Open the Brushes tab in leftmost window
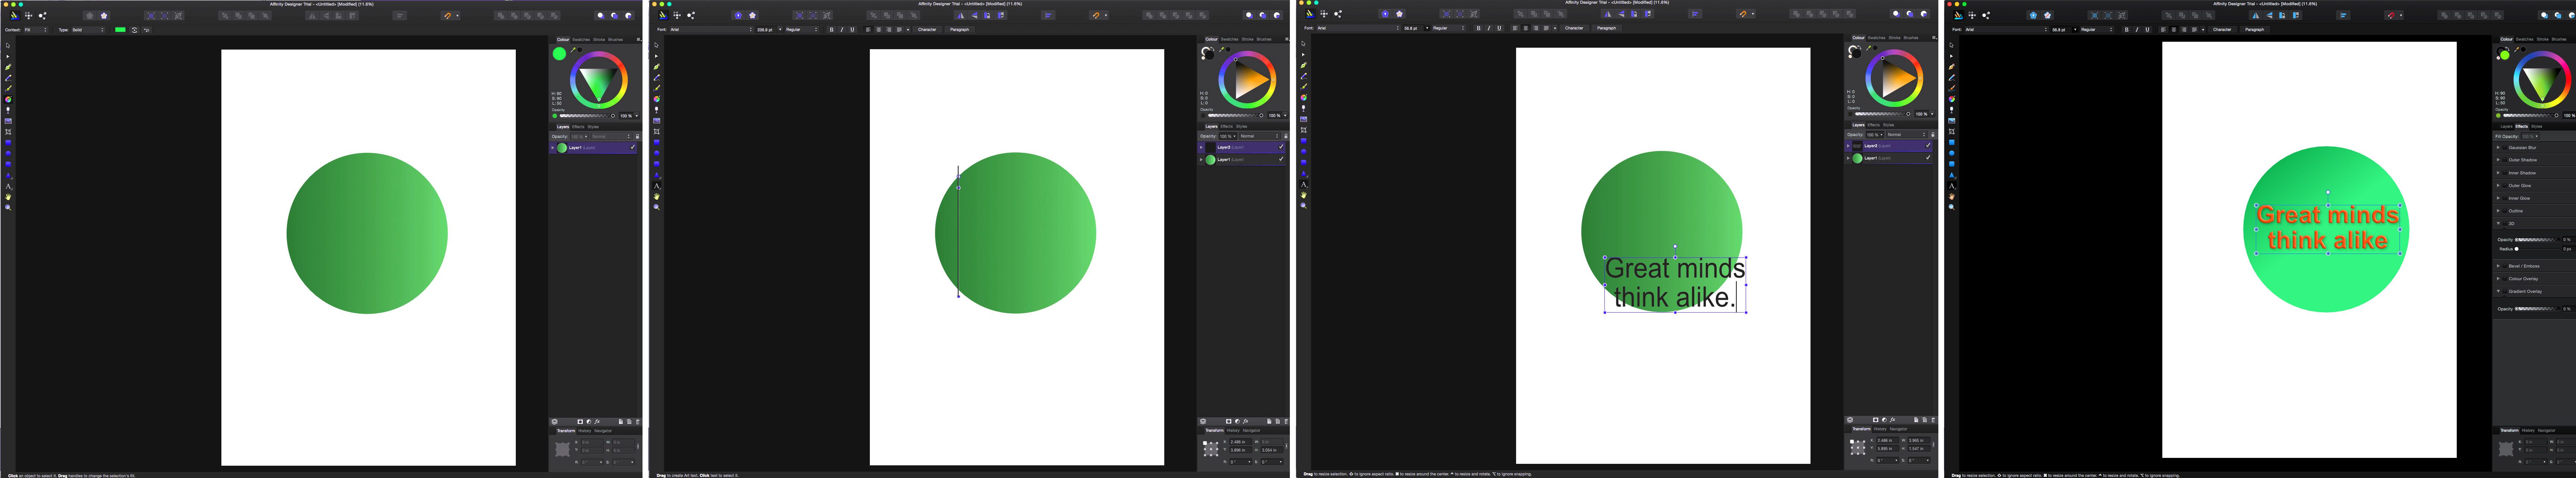2576x478 pixels. coord(616,39)
